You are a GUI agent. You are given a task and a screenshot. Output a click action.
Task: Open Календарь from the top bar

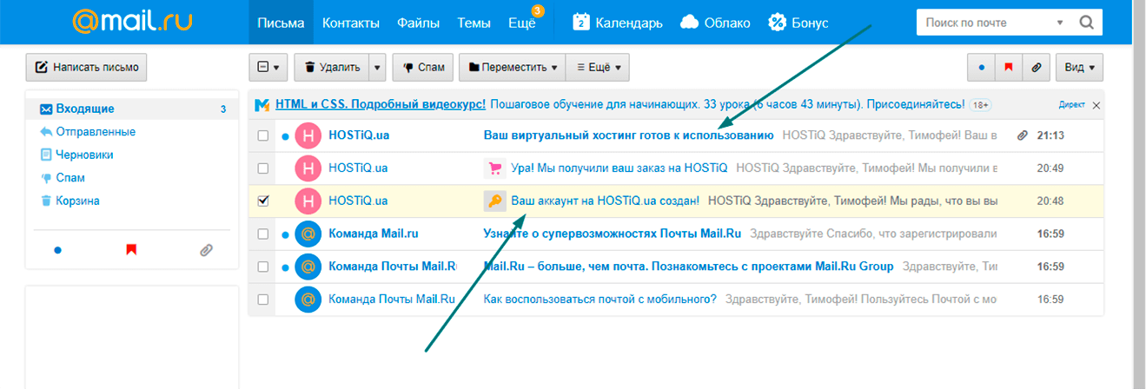click(618, 23)
